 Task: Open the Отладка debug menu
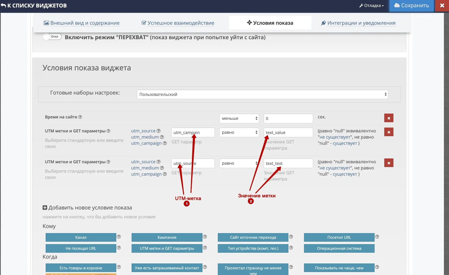(372, 6)
